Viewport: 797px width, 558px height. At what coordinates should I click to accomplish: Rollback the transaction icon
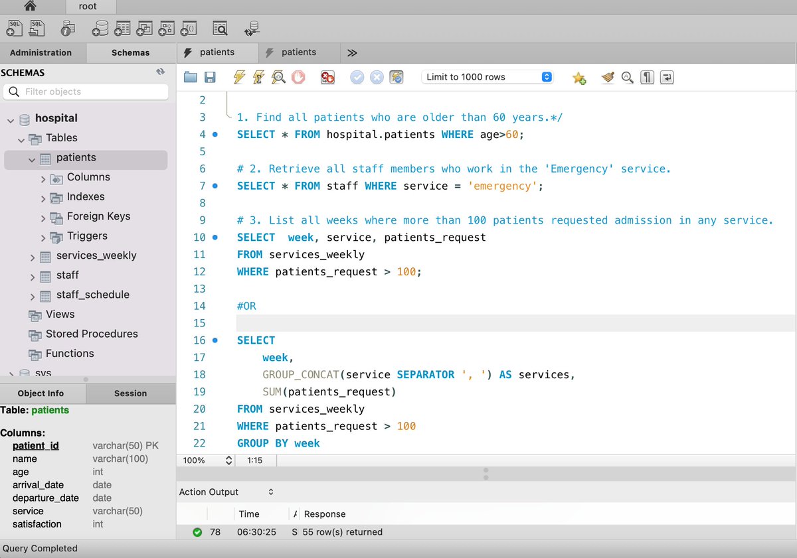[x=377, y=77]
